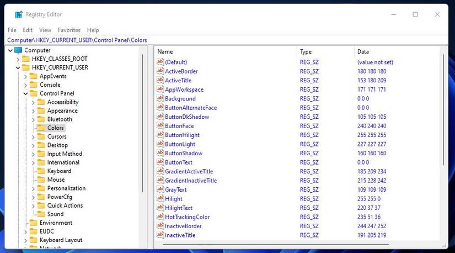The image size is (455, 253).
Task: Expand the Appearance key
Action: (33, 111)
